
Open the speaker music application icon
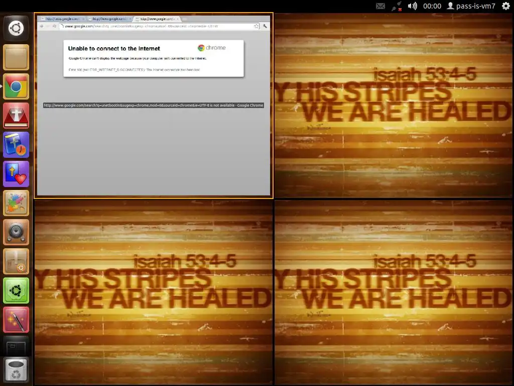(x=16, y=232)
